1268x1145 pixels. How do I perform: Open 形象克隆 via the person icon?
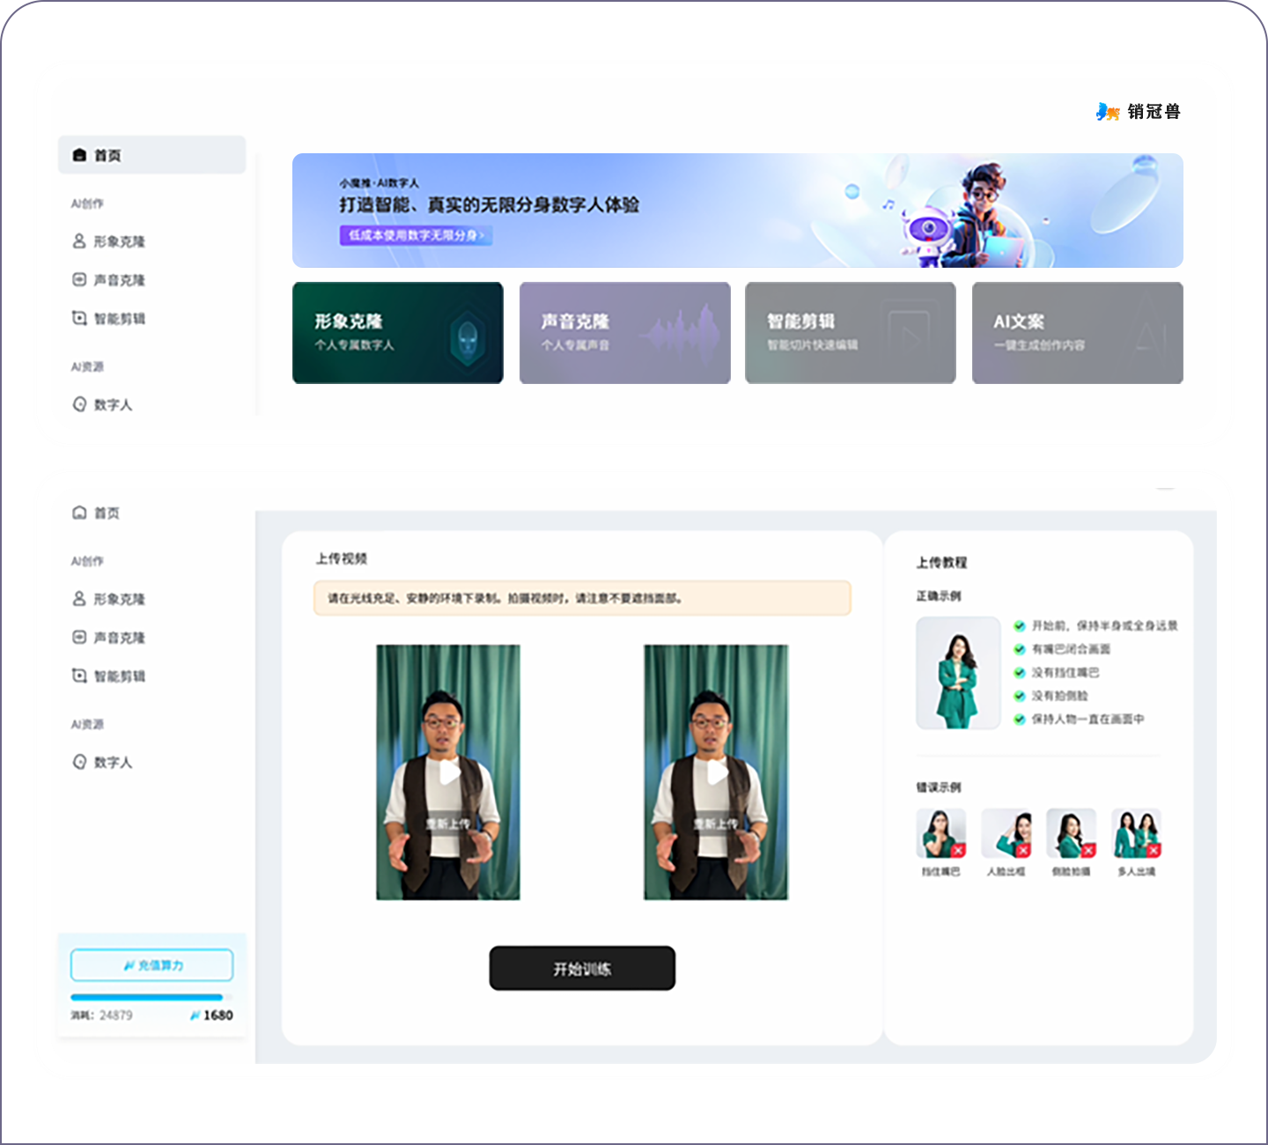click(77, 241)
